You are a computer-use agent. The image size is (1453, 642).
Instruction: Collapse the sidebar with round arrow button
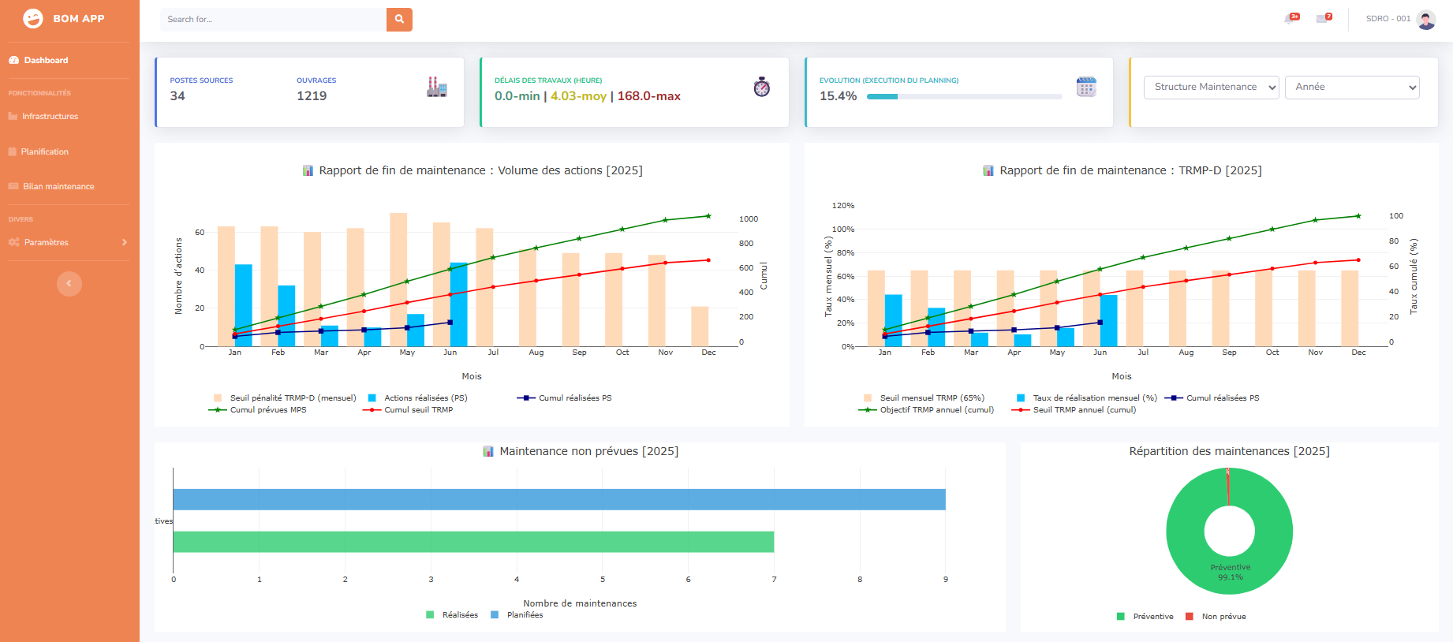coord(69,283)
